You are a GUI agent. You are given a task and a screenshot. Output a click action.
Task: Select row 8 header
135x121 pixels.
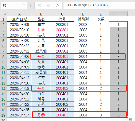tap(3, 57)
